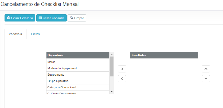Image resolution: width=223 pixels, height=108 pixels.
Task: Select the Variáveis tab
Action: (15, 34)
